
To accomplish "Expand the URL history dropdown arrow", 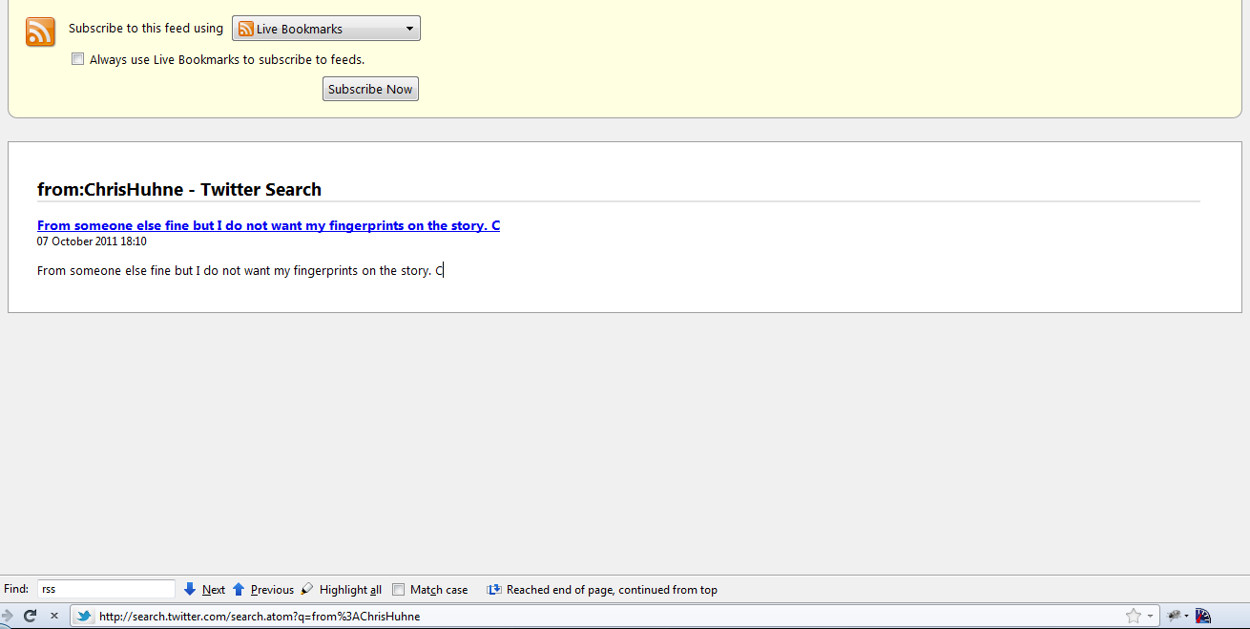I will (1150, 616).
